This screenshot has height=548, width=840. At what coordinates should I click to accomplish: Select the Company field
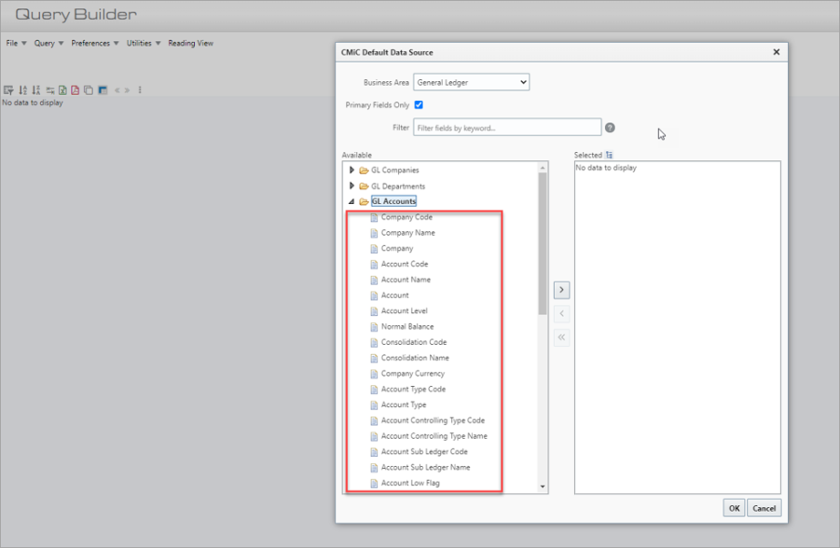point(397,249)
